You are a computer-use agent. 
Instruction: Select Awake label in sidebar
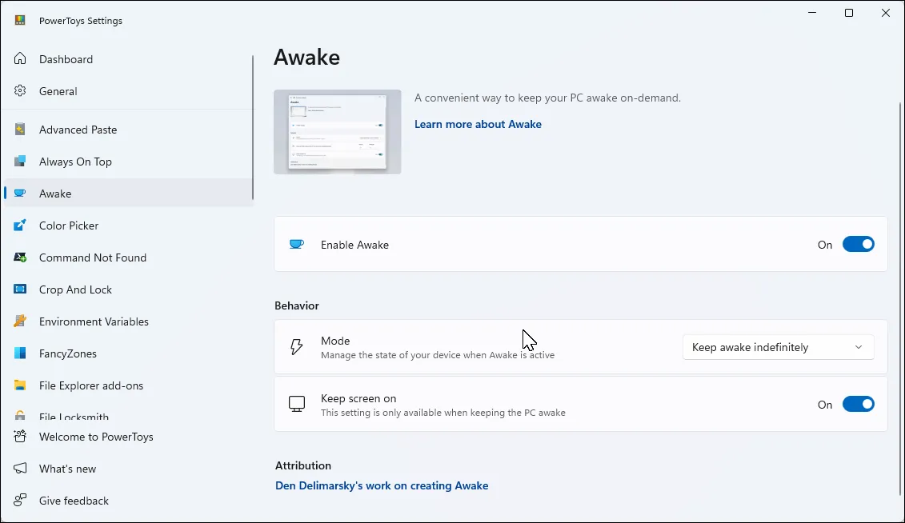click(55, 194)
